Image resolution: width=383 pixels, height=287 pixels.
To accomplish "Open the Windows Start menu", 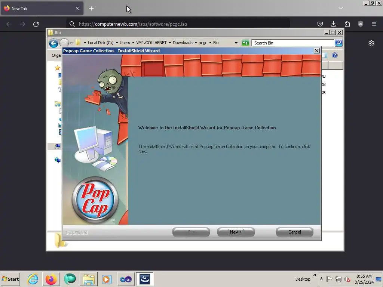I will 10,279.
